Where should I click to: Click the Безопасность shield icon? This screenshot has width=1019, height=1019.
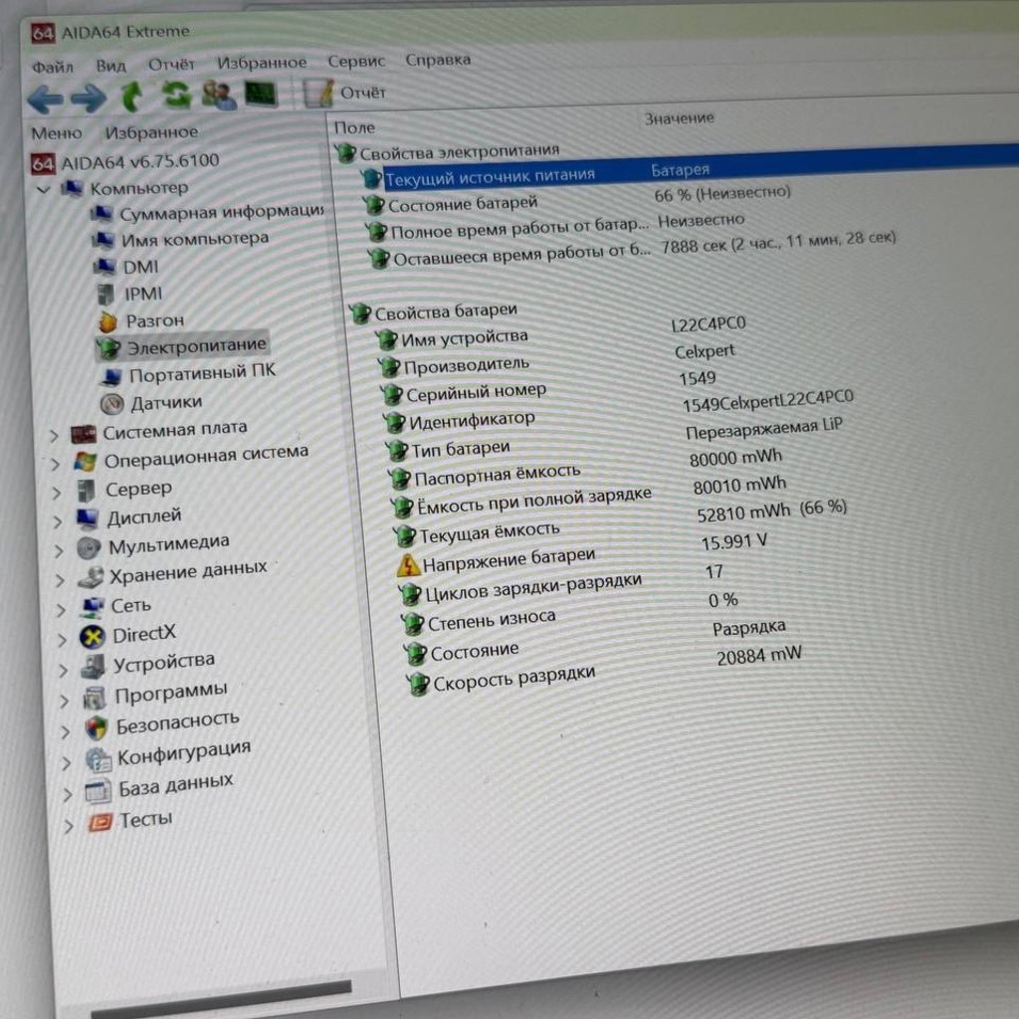[x=97, y=727]
